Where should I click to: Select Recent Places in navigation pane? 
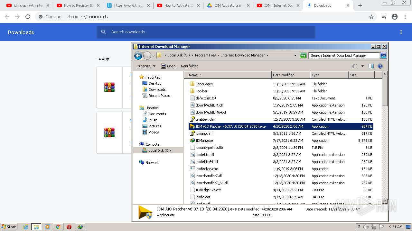159,96
